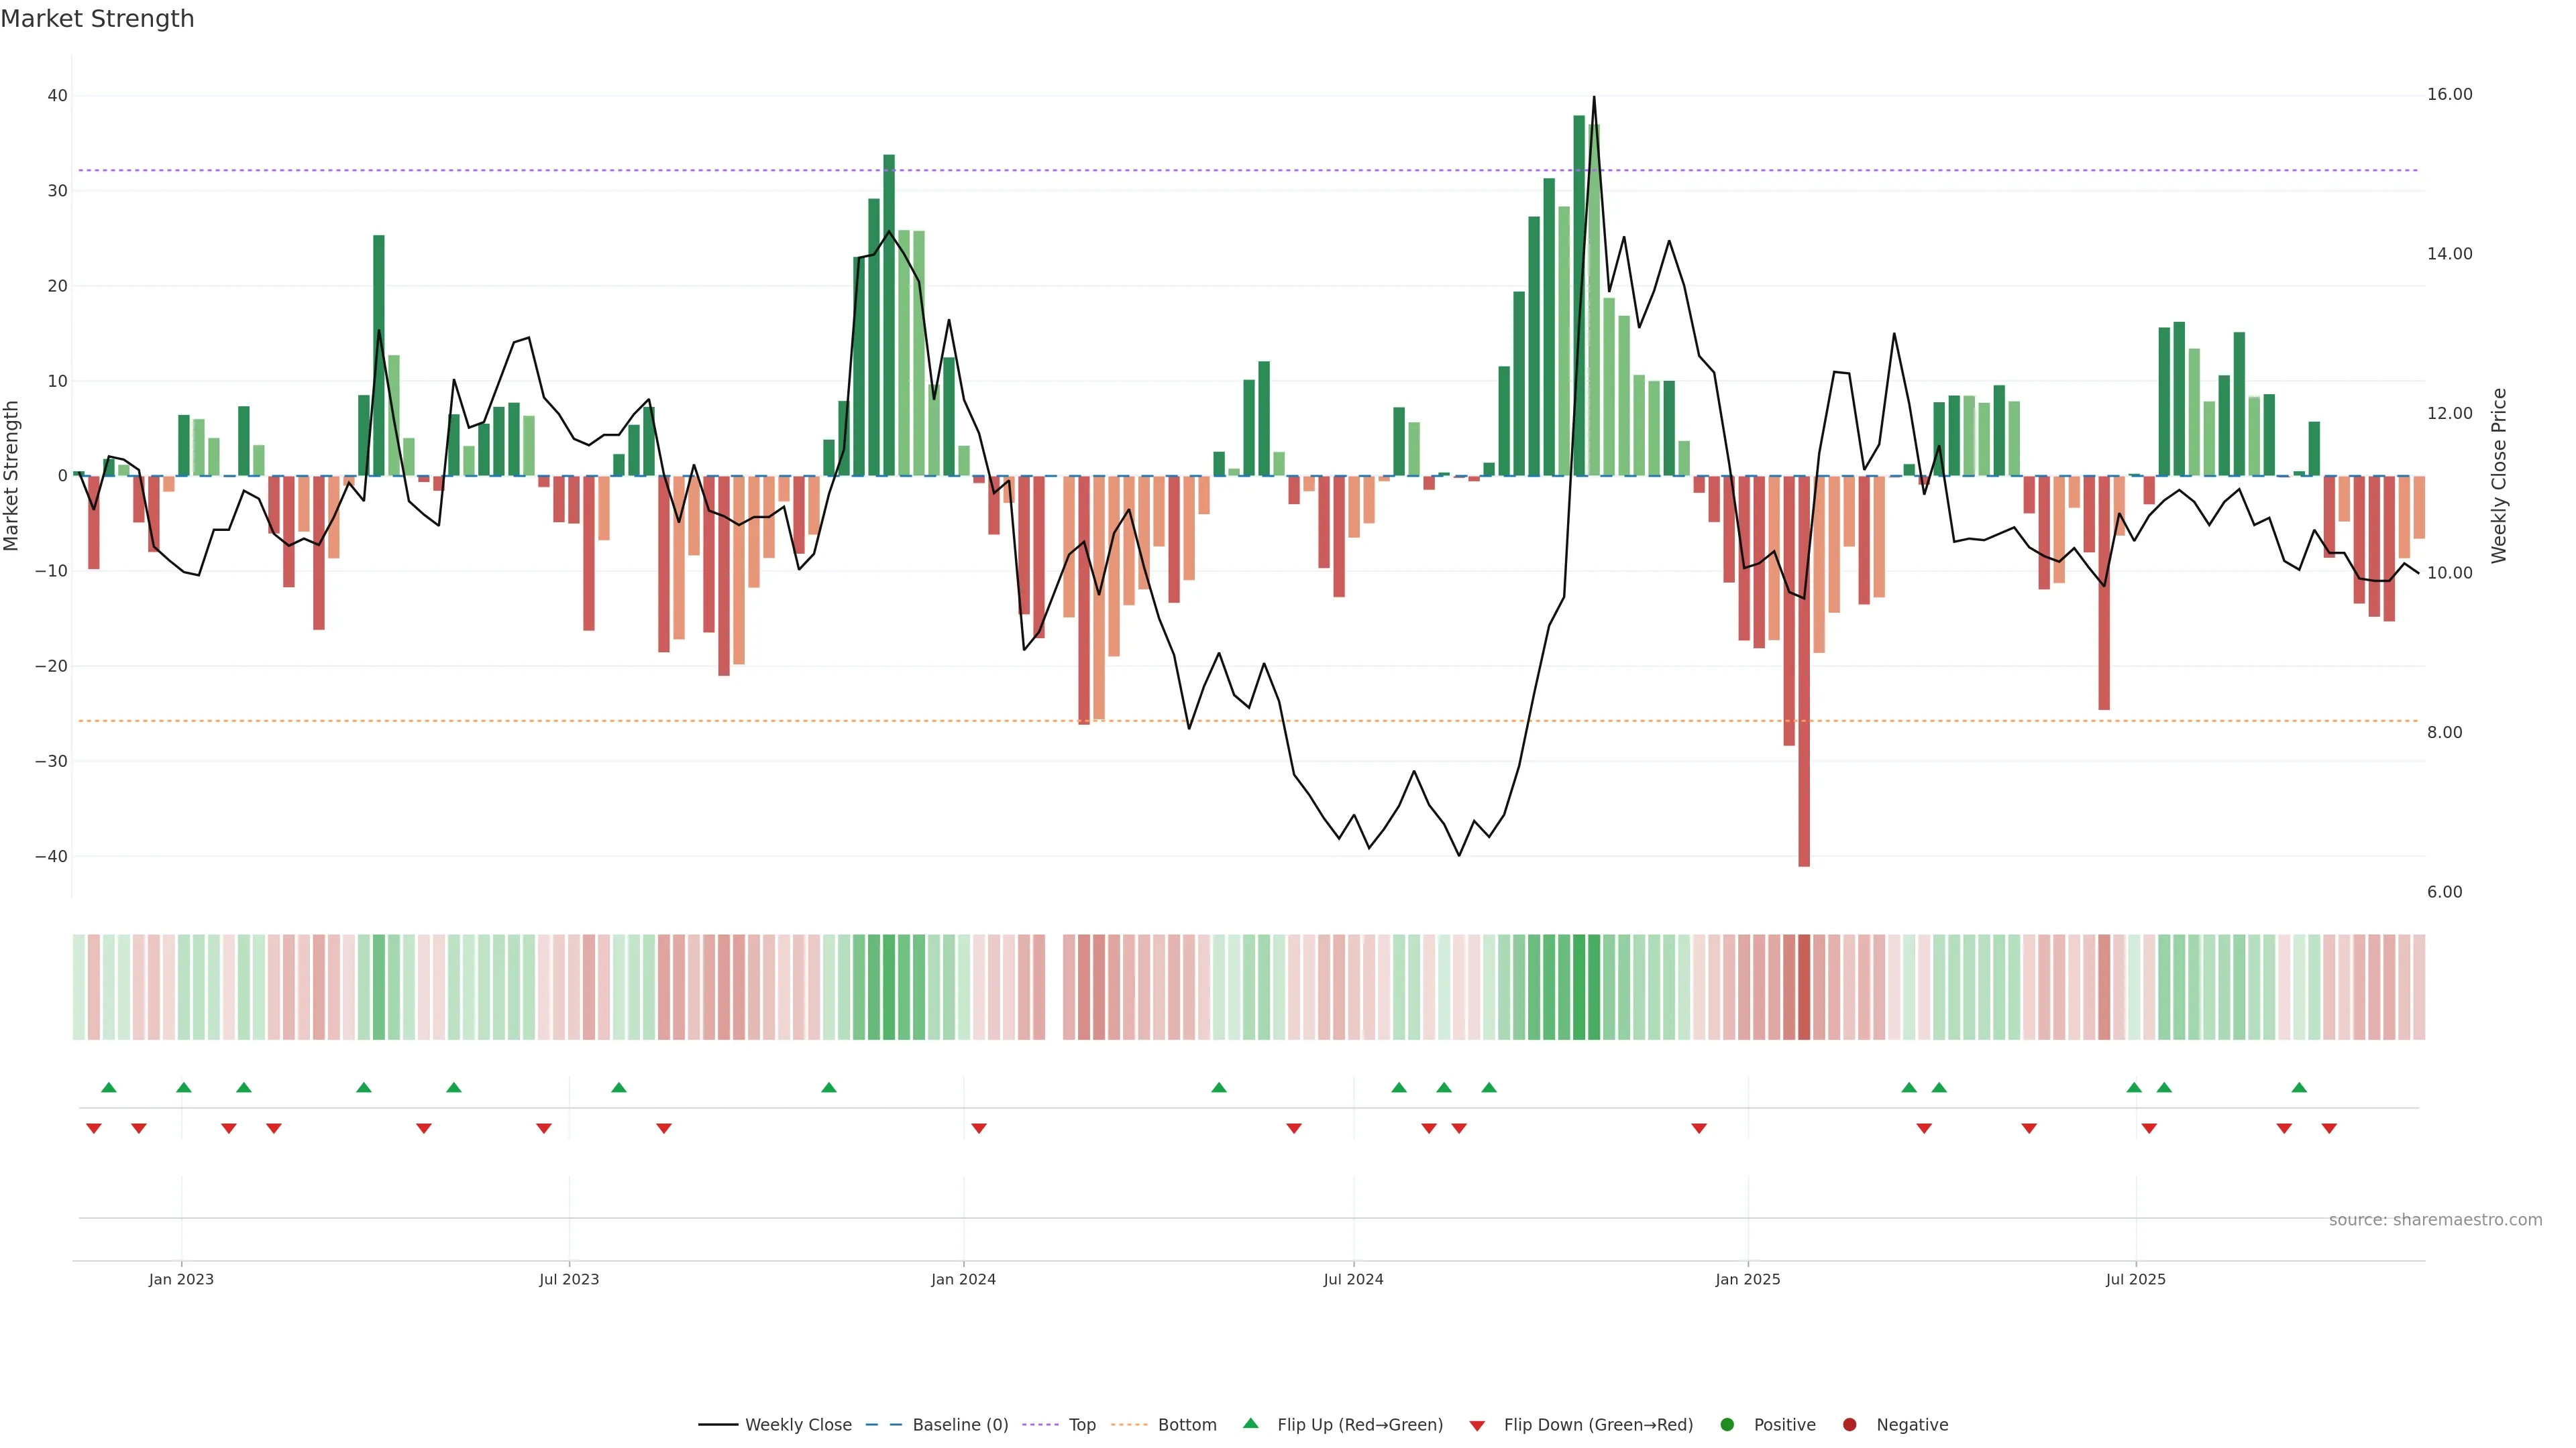The image size is (2576, 1448).
Task: Click the dashed Baseline (0) legend line sample
Action: (883, 1424)
